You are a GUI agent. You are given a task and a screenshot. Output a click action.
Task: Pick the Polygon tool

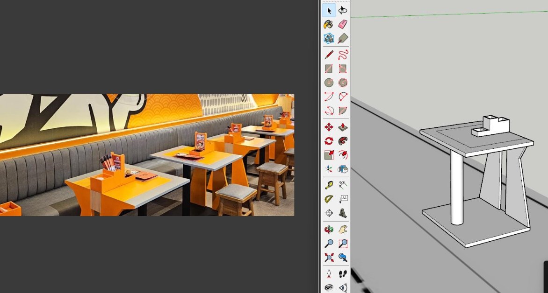point(343,83)
